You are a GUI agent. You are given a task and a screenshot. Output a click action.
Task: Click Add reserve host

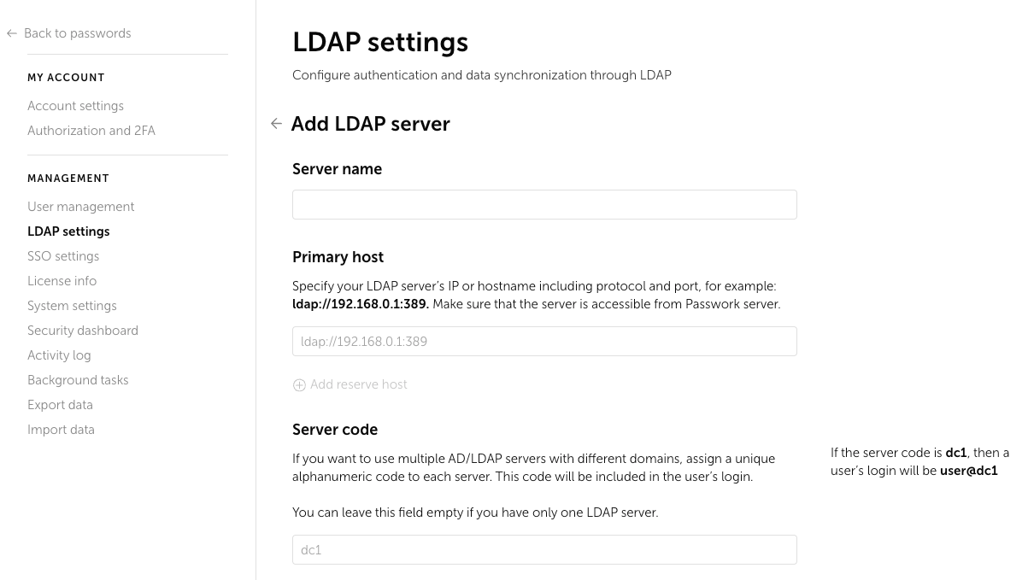tap(358, 384)
